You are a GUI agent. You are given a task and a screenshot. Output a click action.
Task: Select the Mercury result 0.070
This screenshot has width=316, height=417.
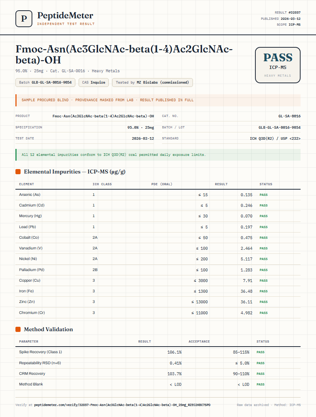tap(246, 216)
